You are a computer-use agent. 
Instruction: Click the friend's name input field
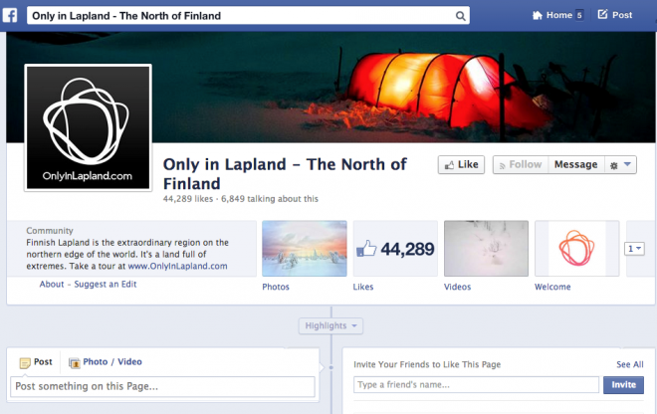pos(476,385)
